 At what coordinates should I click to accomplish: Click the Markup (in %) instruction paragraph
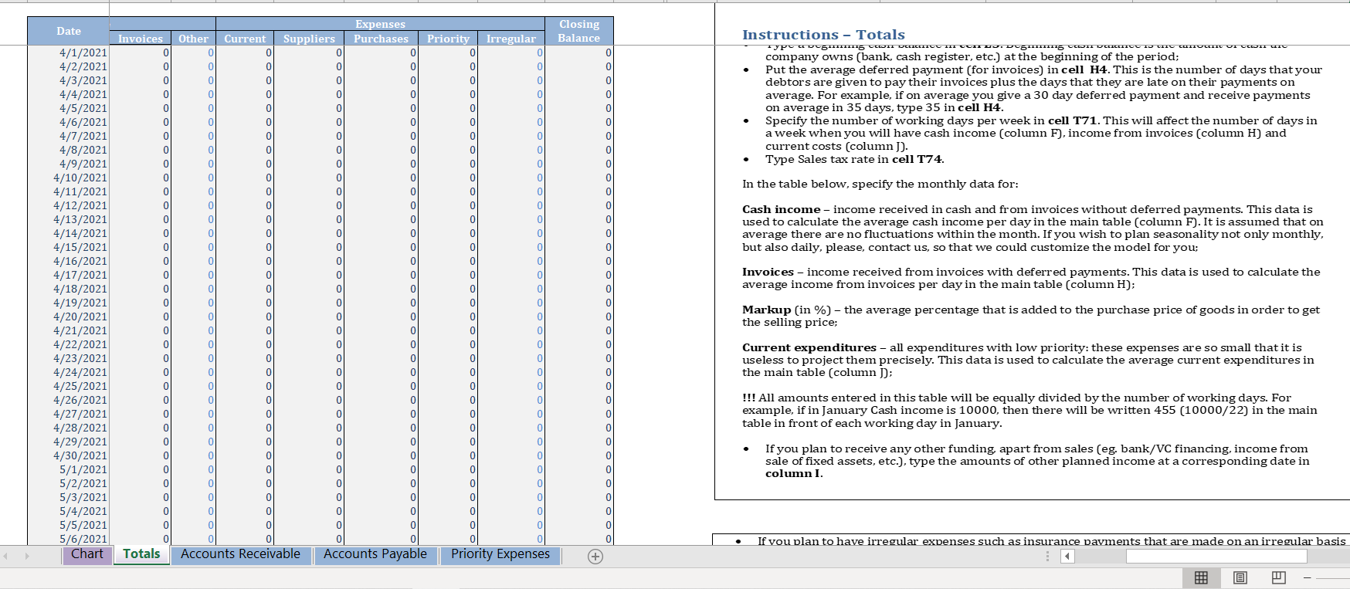[x=1031, y=316]
